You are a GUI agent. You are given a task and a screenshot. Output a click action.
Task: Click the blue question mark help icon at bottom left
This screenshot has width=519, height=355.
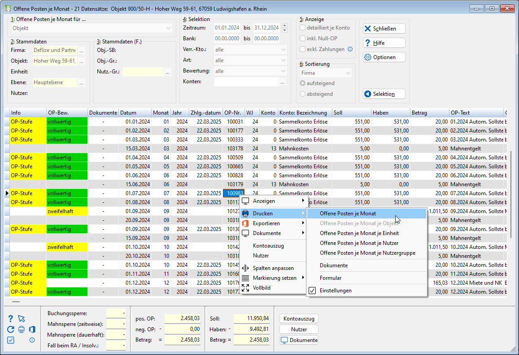coord(11,318)
